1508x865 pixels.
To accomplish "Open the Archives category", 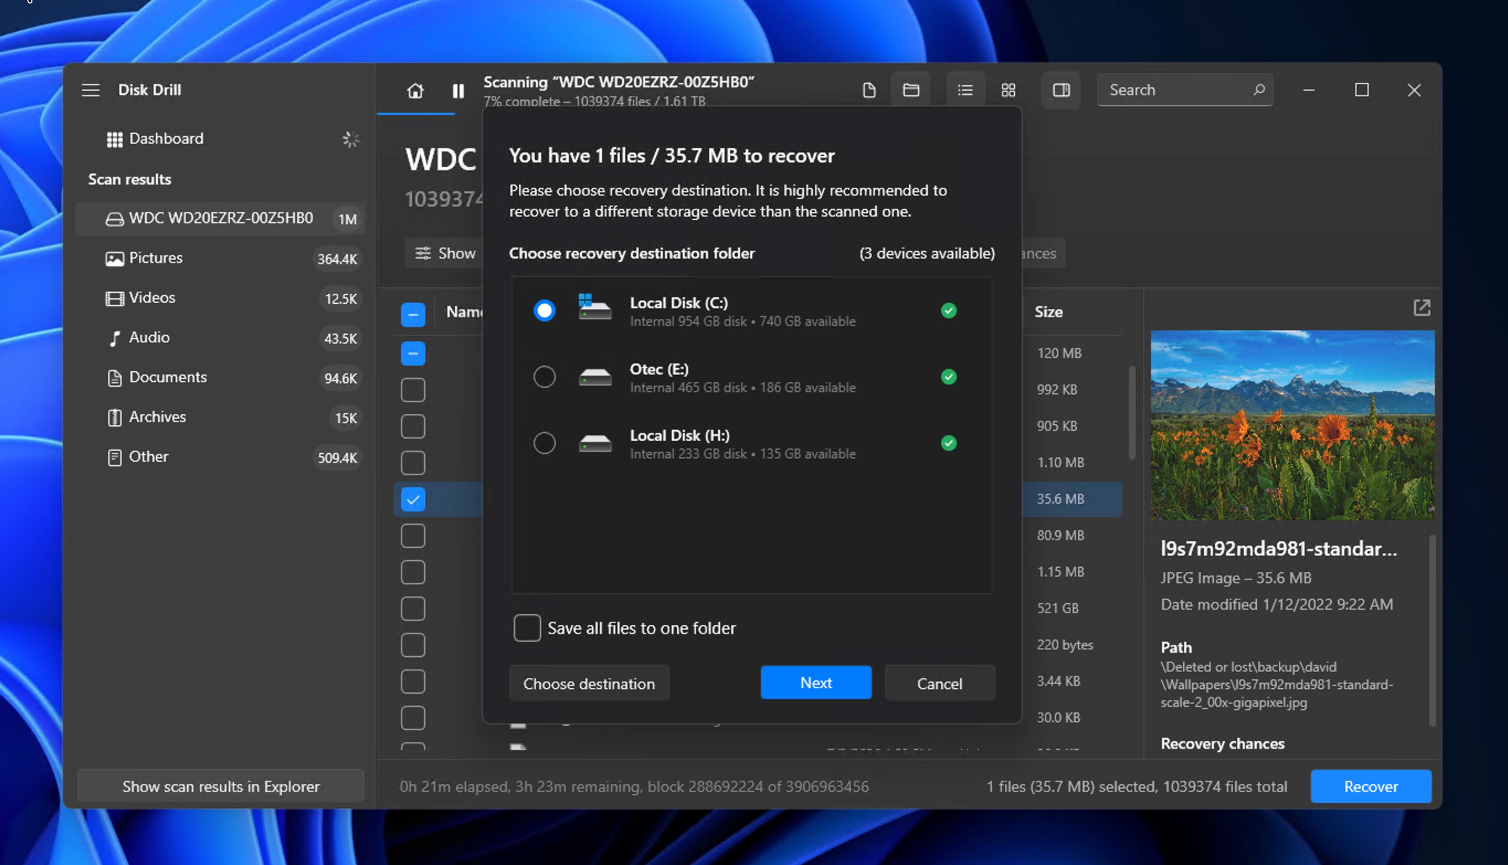I will click(220, 417).
